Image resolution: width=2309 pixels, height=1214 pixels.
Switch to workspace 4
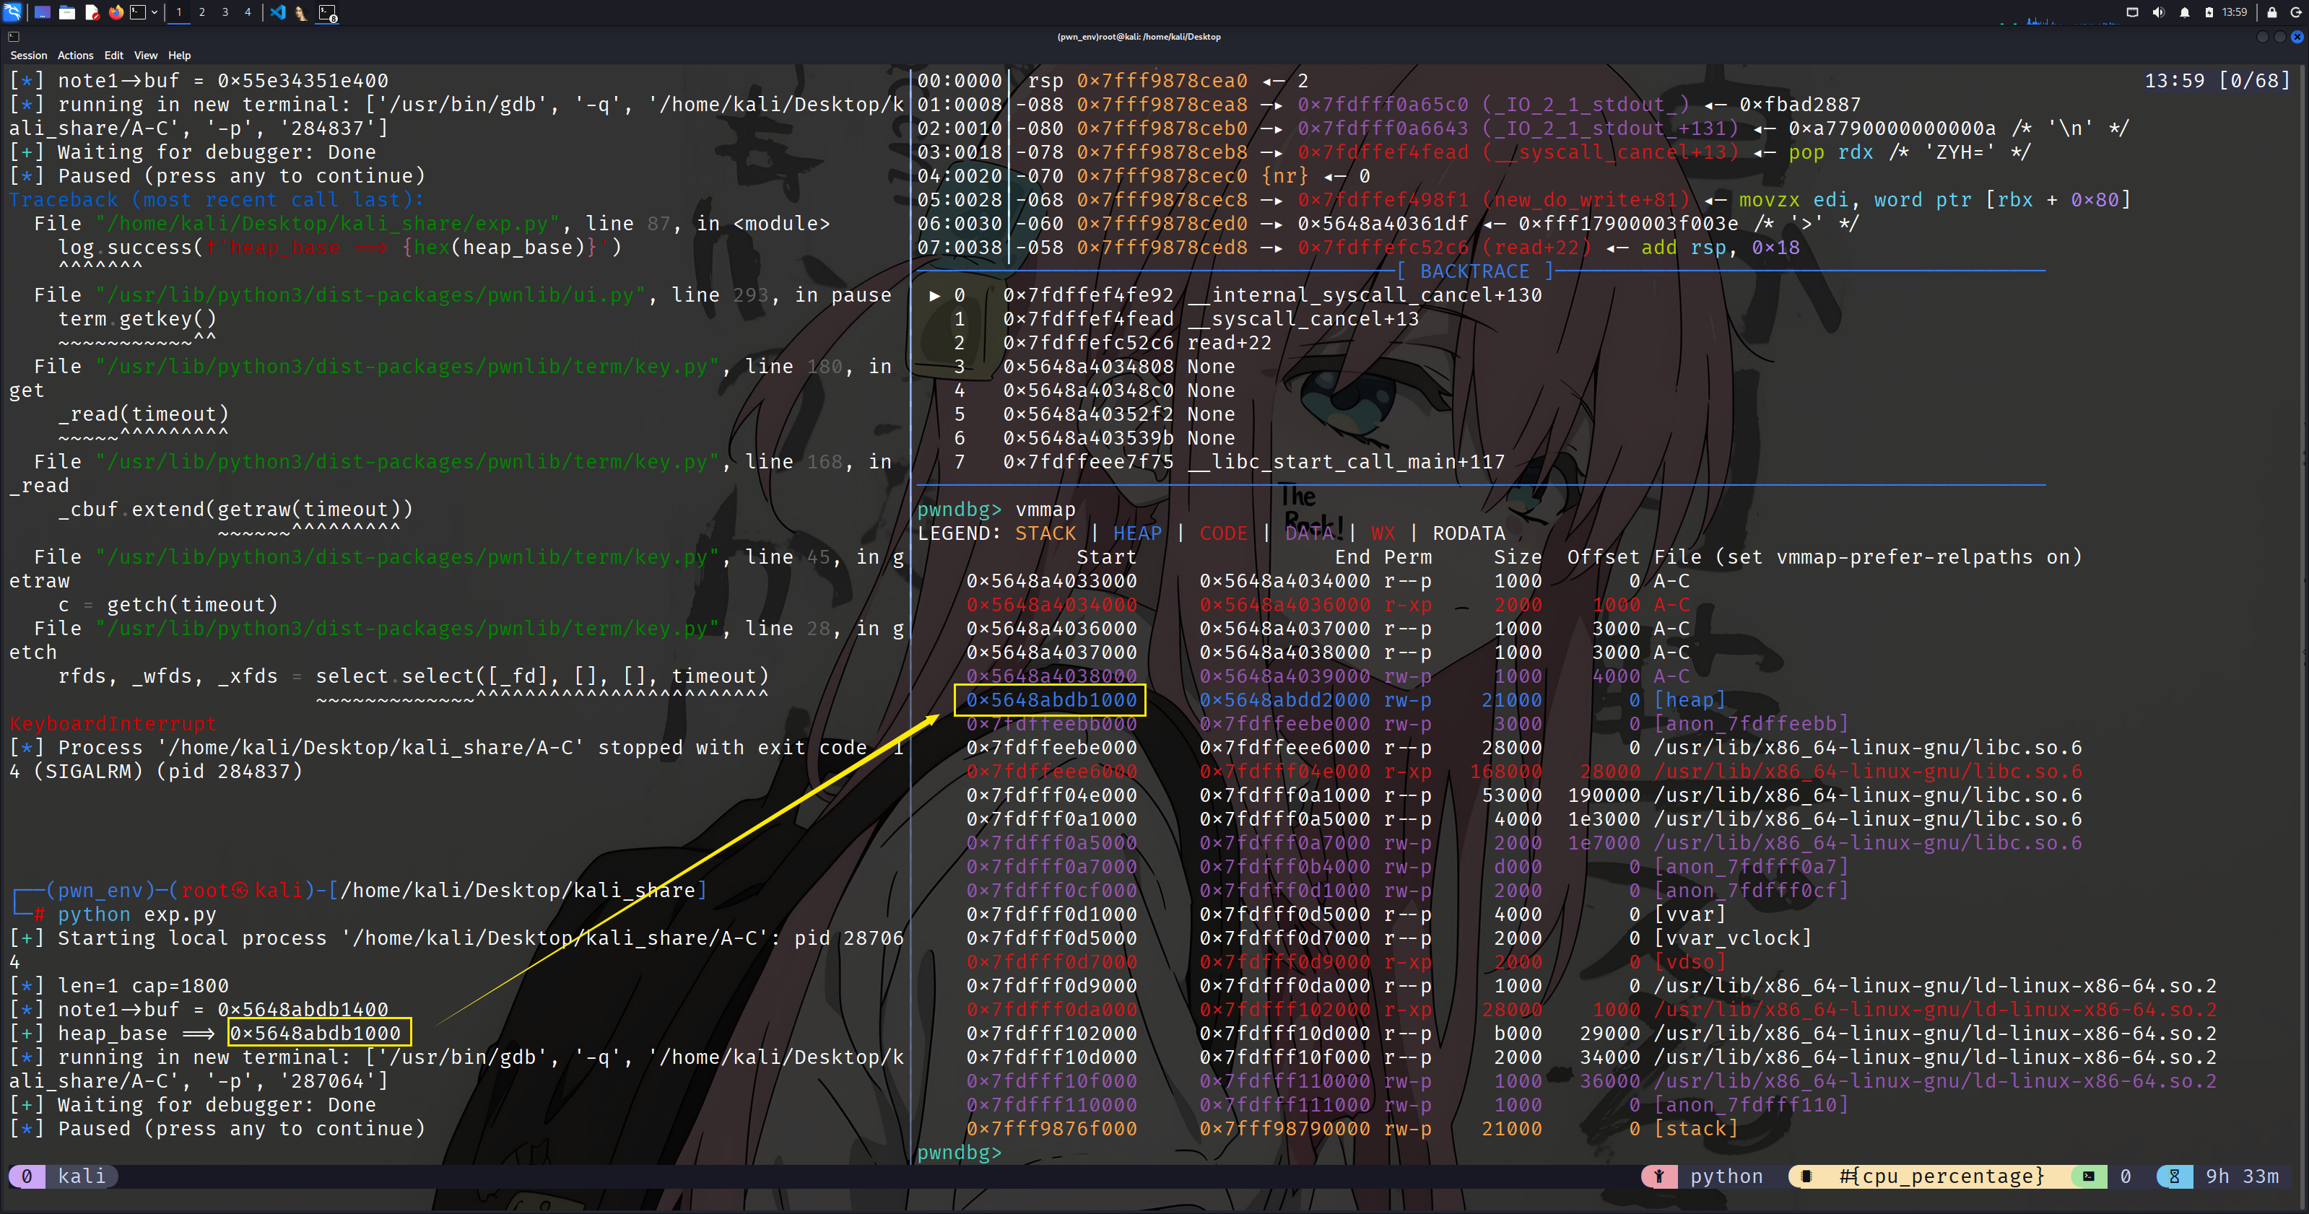tap(248, 12)
